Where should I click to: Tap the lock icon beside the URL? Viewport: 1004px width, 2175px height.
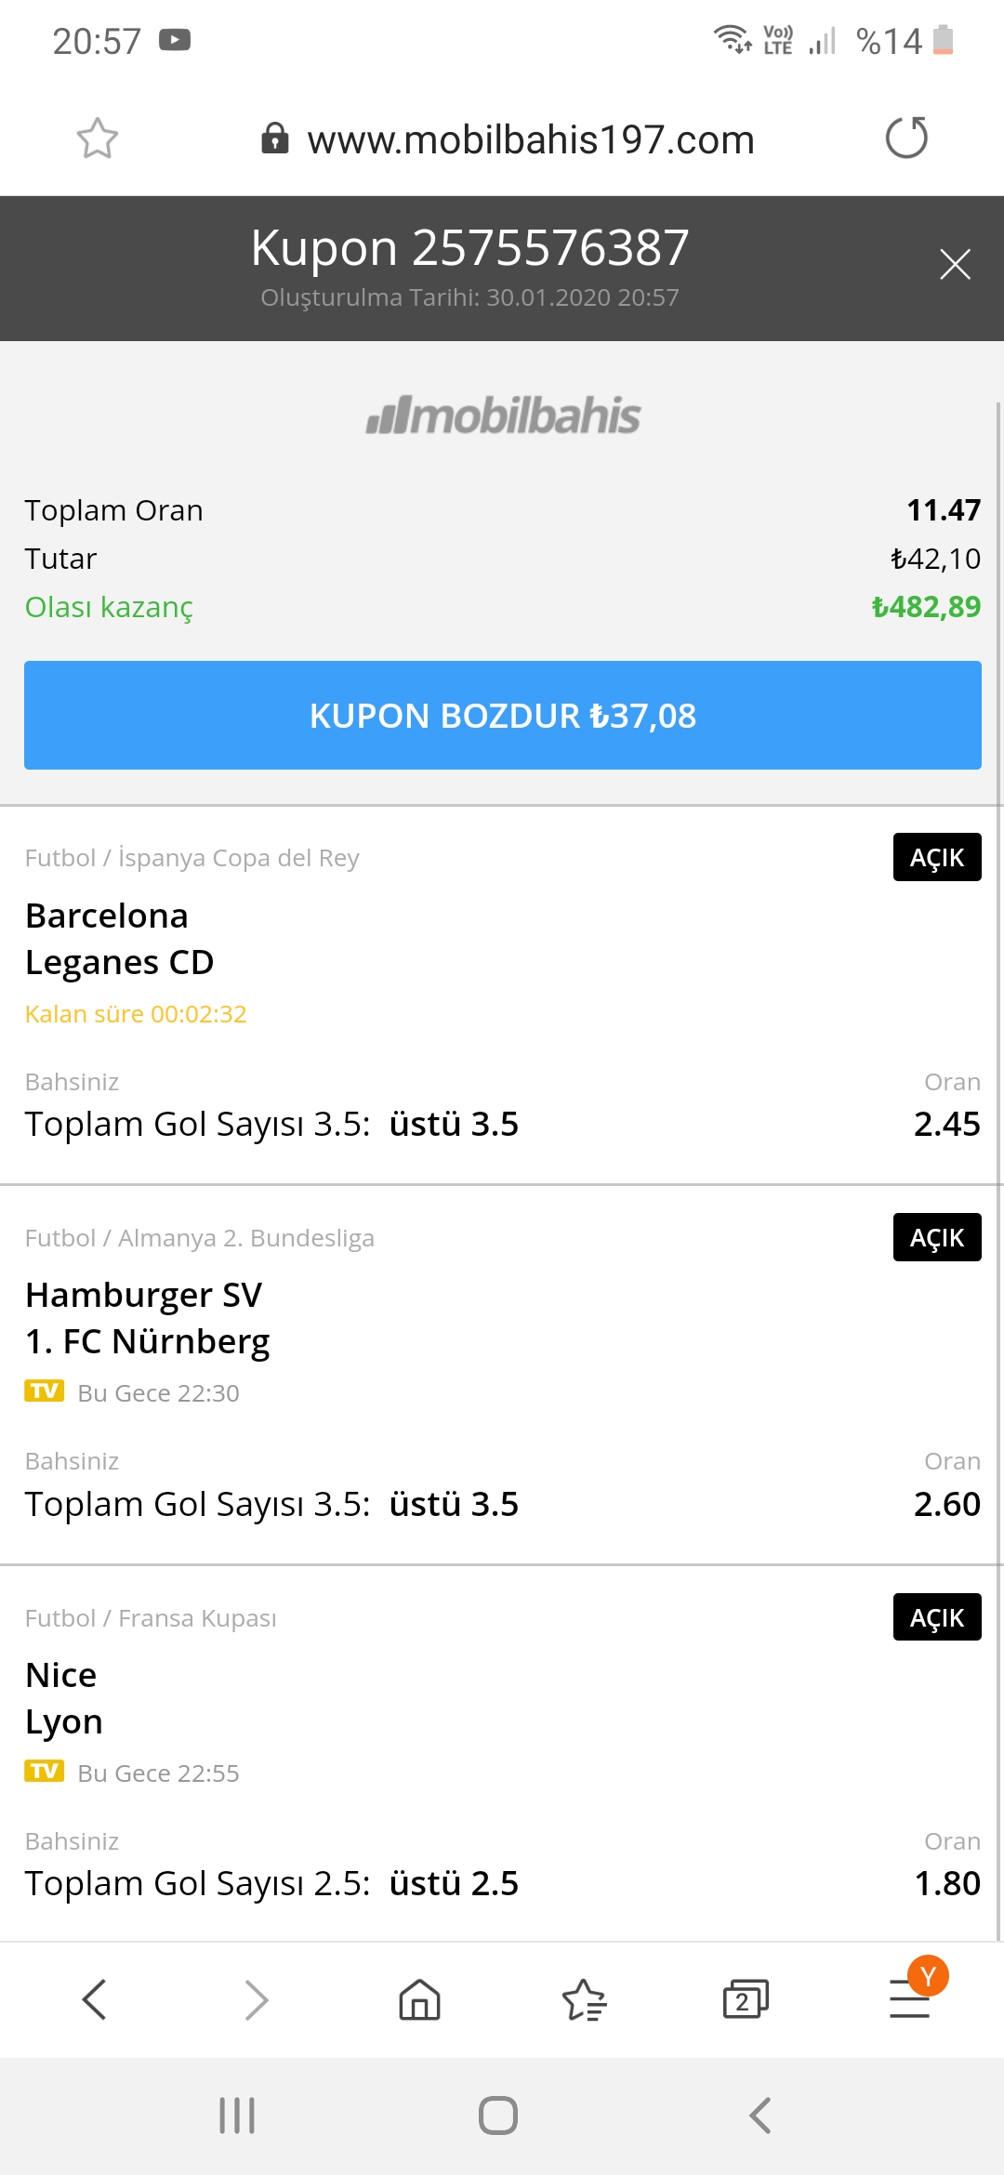point(274,138)
